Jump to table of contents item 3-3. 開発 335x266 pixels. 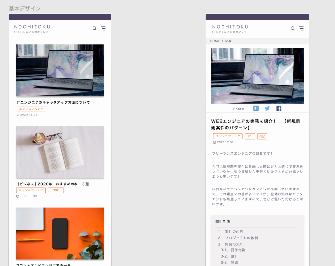coord(229,263)
